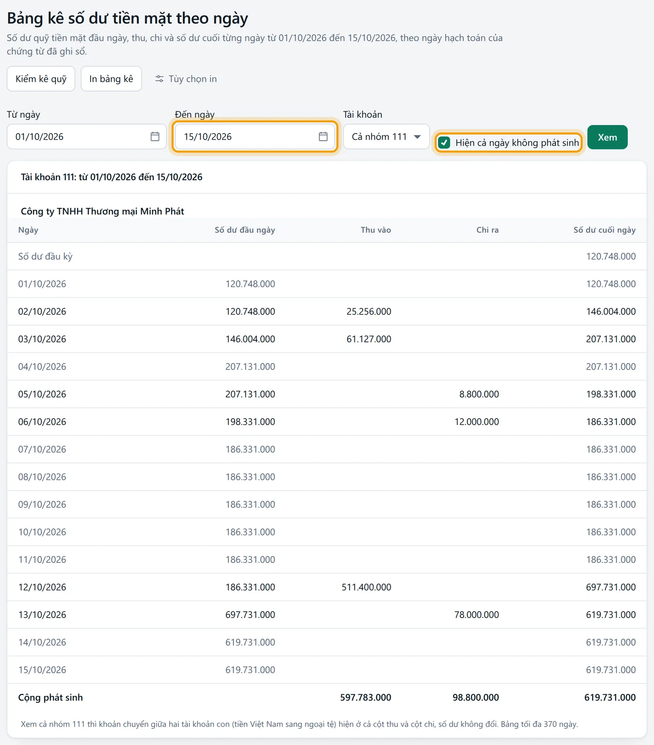Click the Chi ra column header
Image resolution: width=654 pixels, height=745 pixels.
click(x=487, y=230)
